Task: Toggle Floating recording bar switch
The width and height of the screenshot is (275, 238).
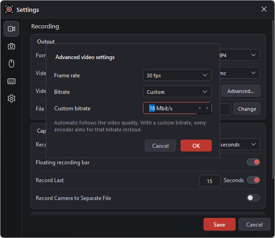Action: click(x=253, y=162)
